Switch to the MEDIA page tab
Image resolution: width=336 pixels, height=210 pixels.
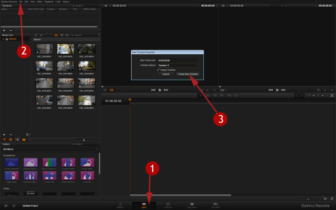point(120,206)
